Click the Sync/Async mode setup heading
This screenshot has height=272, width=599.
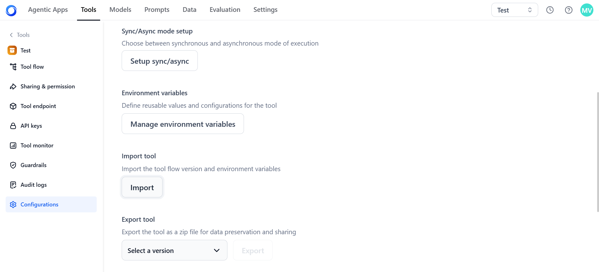coord(157,31)
